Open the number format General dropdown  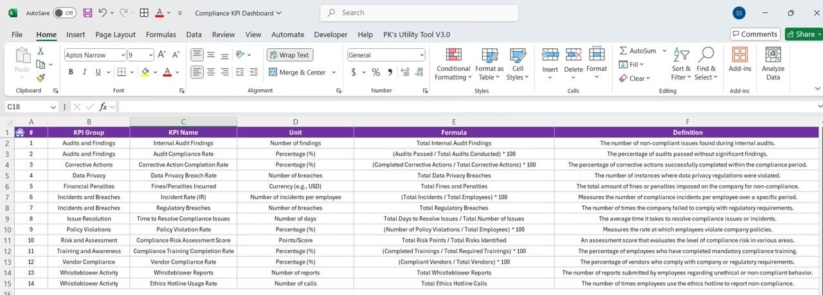click(421, 55)
